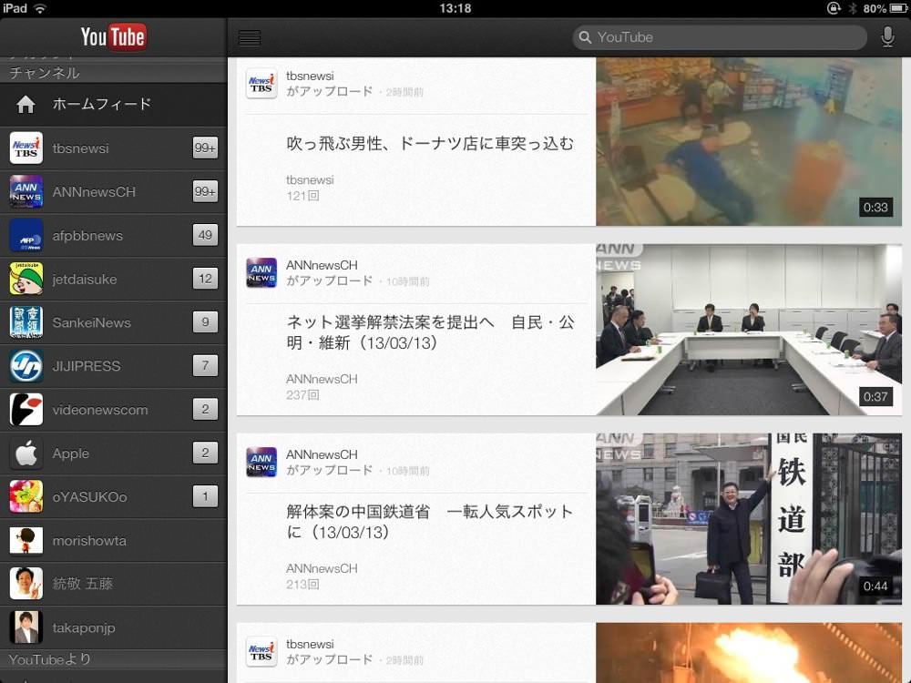
Task: Play the donut shop video thumbnail 0:33
Action: click(749, 141)
